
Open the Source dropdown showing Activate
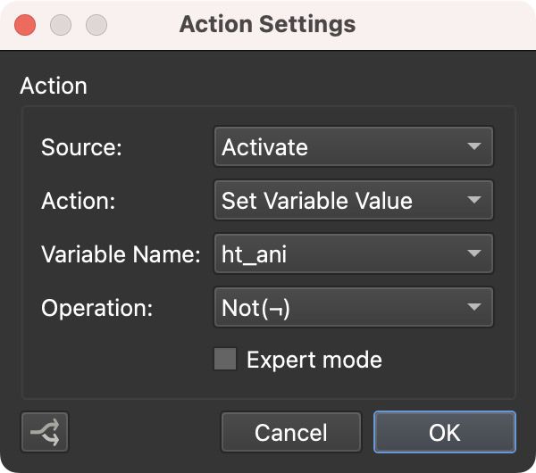pos(353,147)
